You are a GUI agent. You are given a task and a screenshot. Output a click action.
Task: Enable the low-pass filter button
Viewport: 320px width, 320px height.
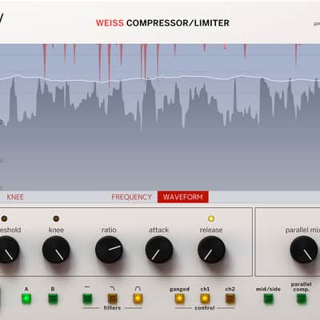click(112, 298)
